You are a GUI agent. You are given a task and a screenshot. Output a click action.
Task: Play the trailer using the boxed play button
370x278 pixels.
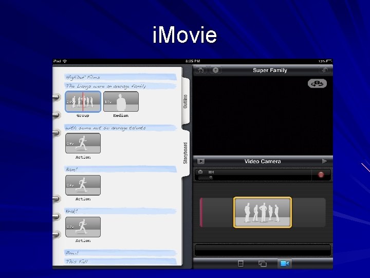tap(200, 161)
